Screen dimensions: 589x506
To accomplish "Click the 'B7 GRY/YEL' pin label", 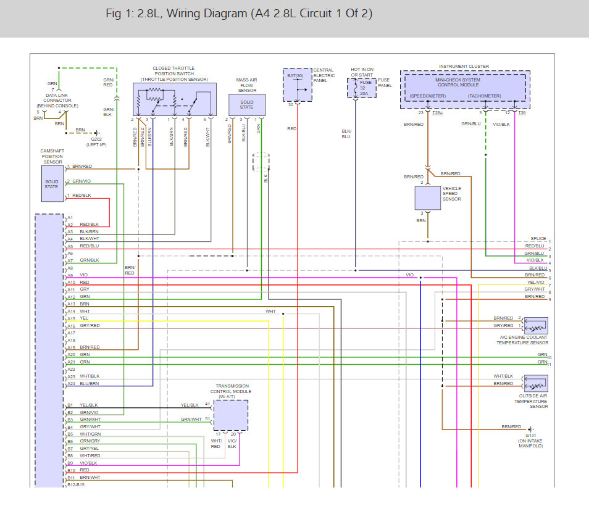I will (x=83, y=449).
